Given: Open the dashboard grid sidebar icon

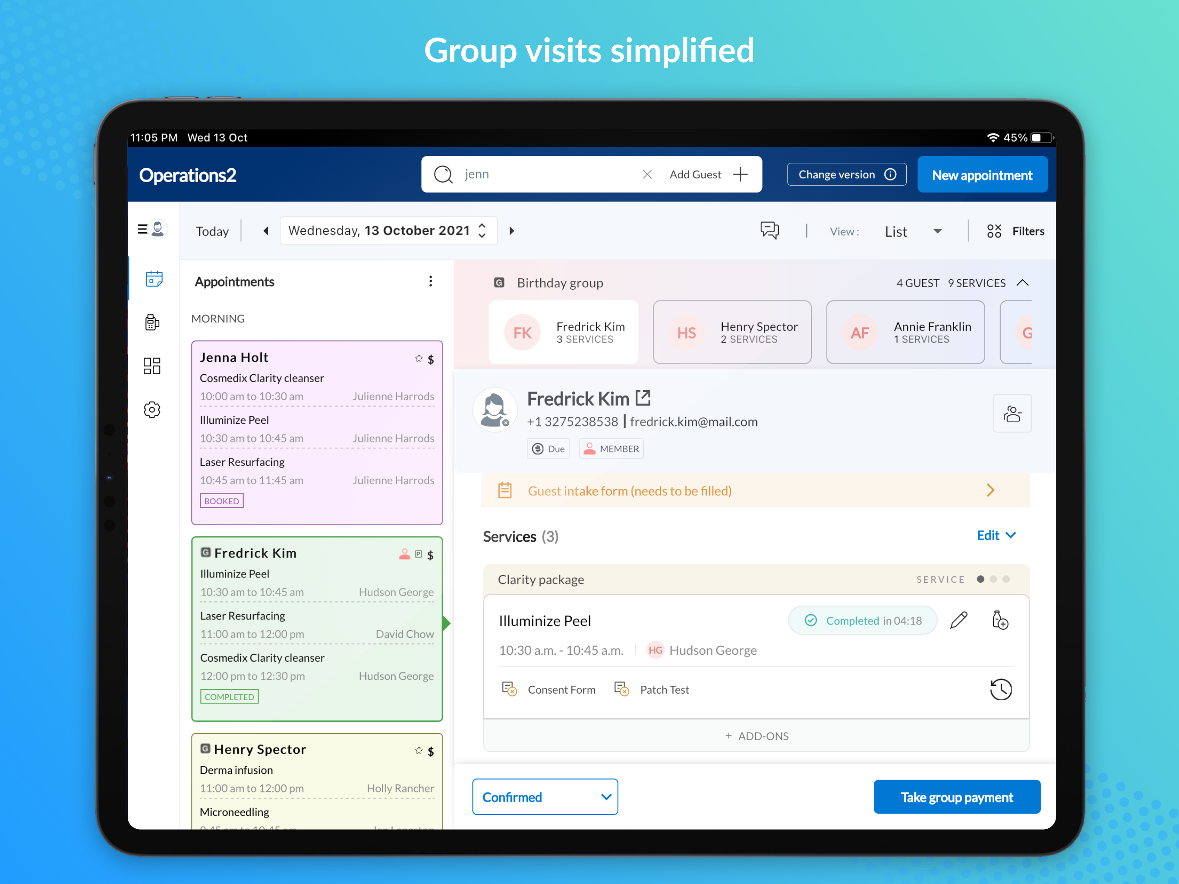Looking at the screenshot, I should coord(152,366).
